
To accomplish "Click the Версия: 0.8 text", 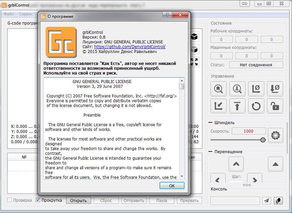I will pos(94,37).
